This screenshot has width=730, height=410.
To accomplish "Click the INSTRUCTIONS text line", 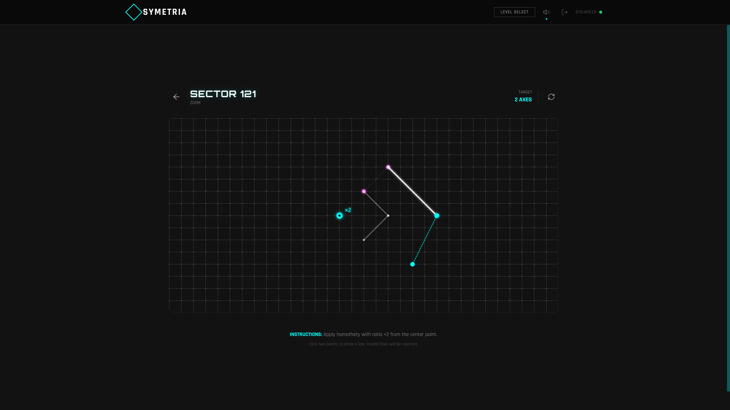I will [363, 334].
